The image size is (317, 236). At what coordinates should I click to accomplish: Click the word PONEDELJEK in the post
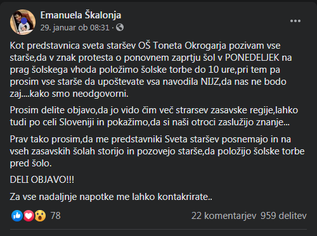point(252,58)
